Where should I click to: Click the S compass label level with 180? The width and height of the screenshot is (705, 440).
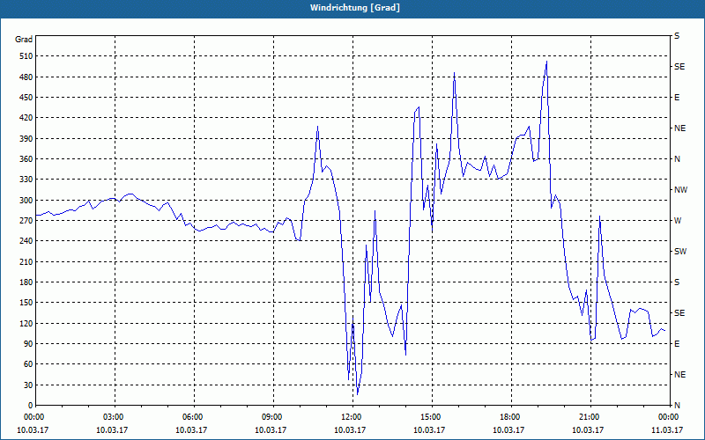point(677,282)
